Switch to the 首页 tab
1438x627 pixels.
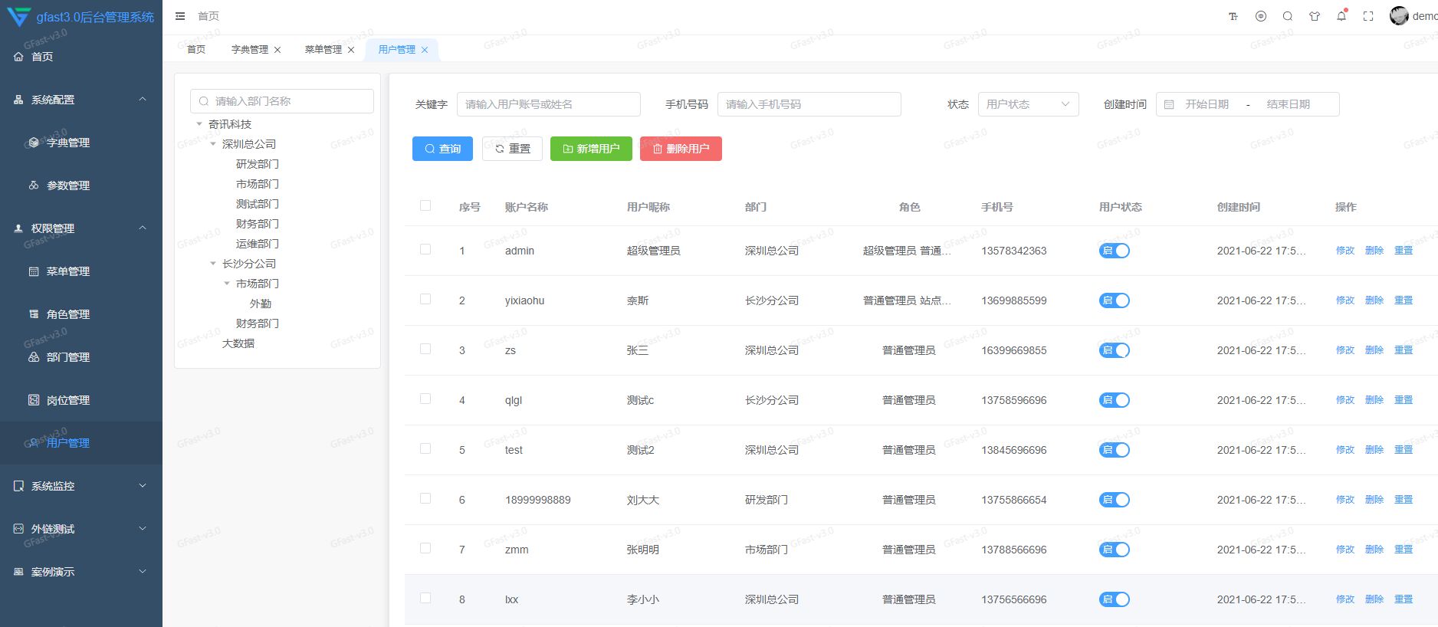(x=196, y=50)
